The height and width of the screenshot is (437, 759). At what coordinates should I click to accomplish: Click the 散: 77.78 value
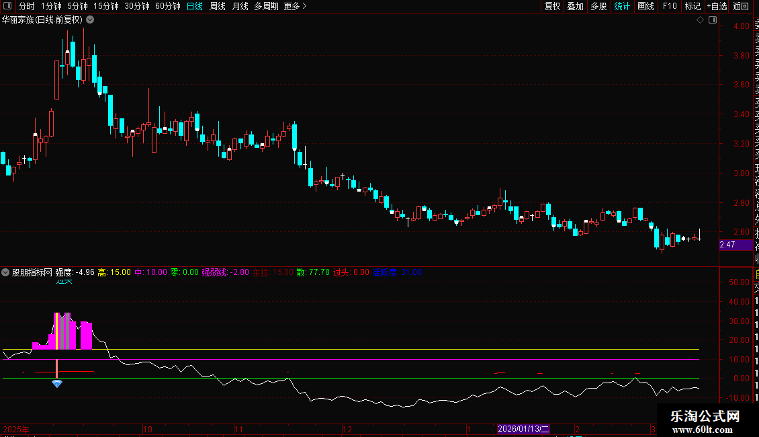313,272
